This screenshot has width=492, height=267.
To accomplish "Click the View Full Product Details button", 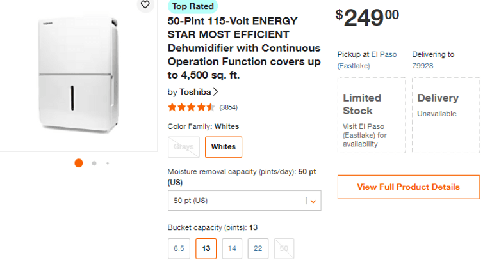I will point(408,187).
